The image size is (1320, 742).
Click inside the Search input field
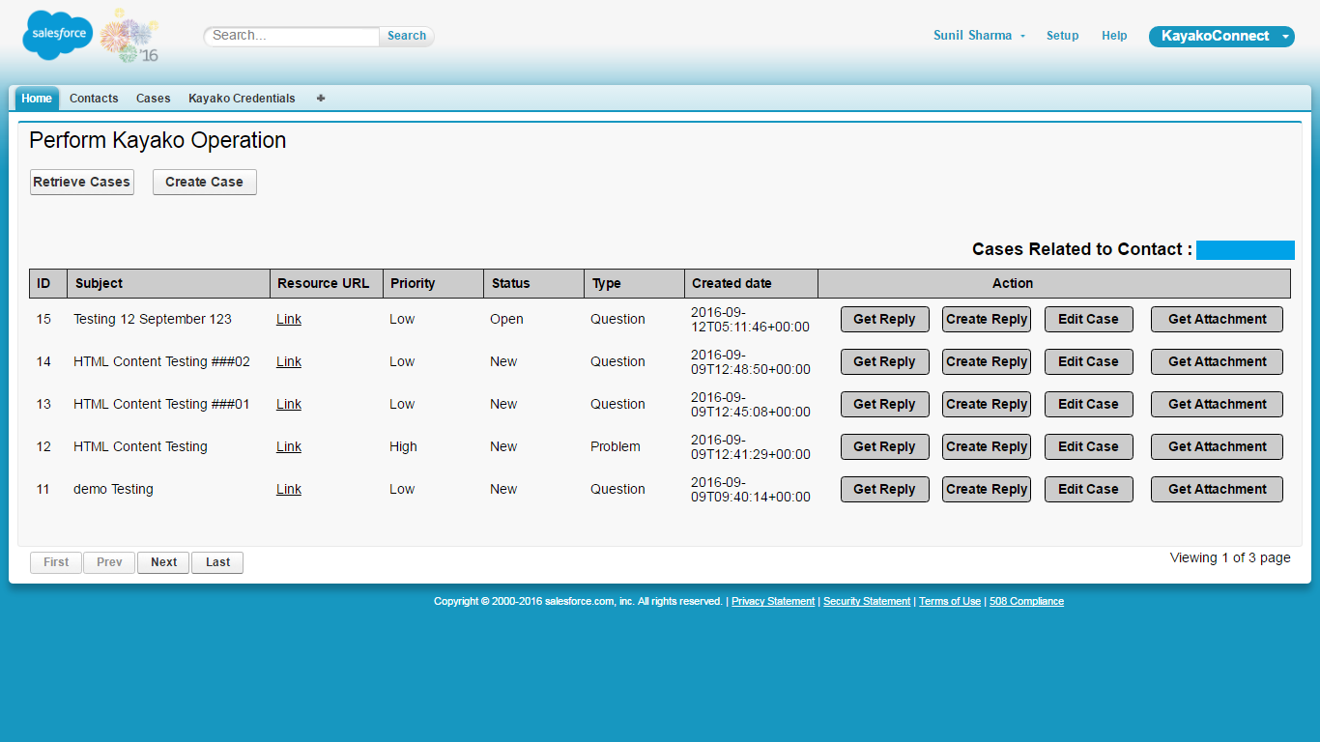292,36
